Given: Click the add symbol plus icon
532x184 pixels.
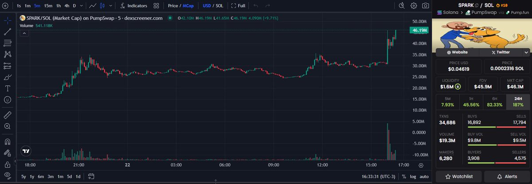Looking at the screenshot, I should pyautogui.click(x=5, y=6).
